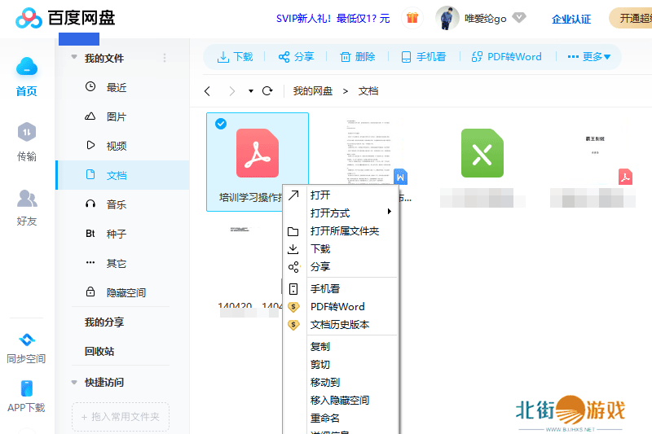Choose 重命名 from the context menu
Viewport: 652px width, 434px height.
(324, 419)
